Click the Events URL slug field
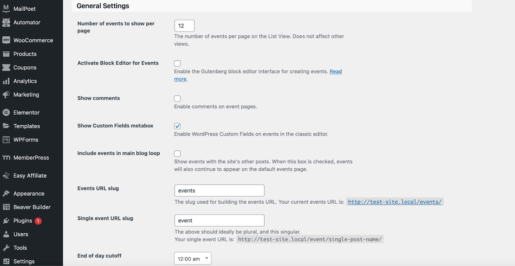 219,191
